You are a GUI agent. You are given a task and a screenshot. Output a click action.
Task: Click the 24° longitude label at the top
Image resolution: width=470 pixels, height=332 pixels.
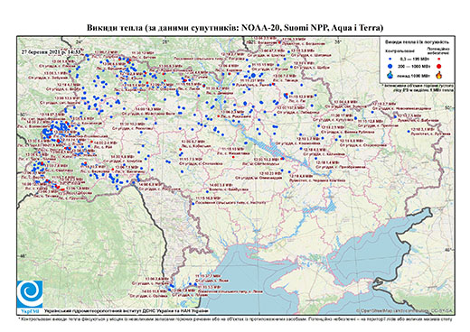pyautogui.click(x=79, y=41)
